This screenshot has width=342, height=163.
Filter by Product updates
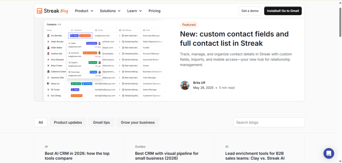(68, 122)
